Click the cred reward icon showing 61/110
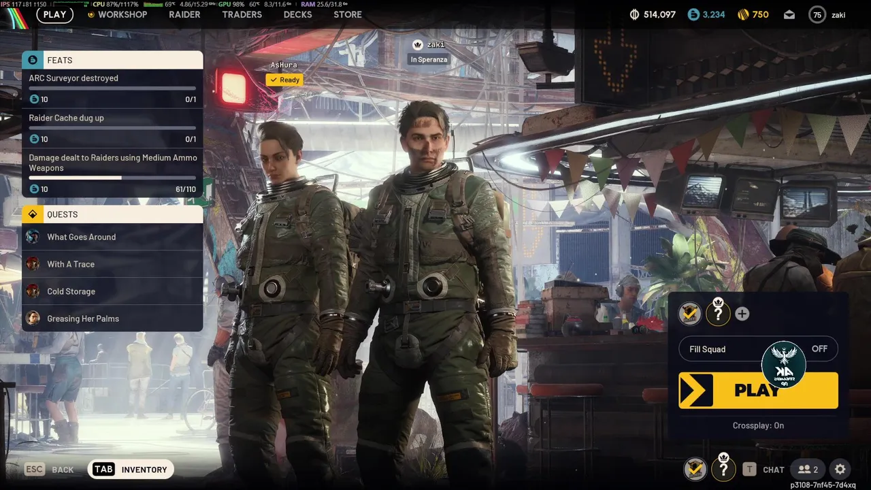 coord(34,189)
